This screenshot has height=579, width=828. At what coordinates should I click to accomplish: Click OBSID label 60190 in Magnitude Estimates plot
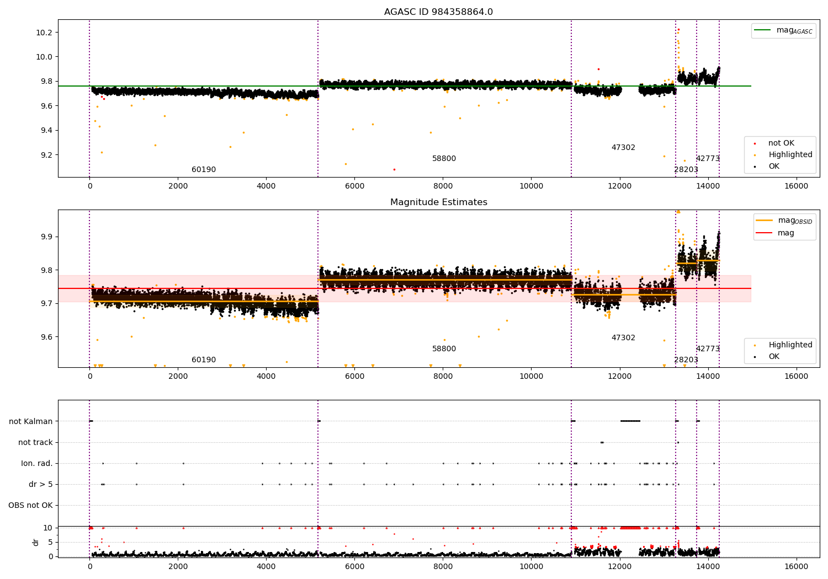(204, 360)
